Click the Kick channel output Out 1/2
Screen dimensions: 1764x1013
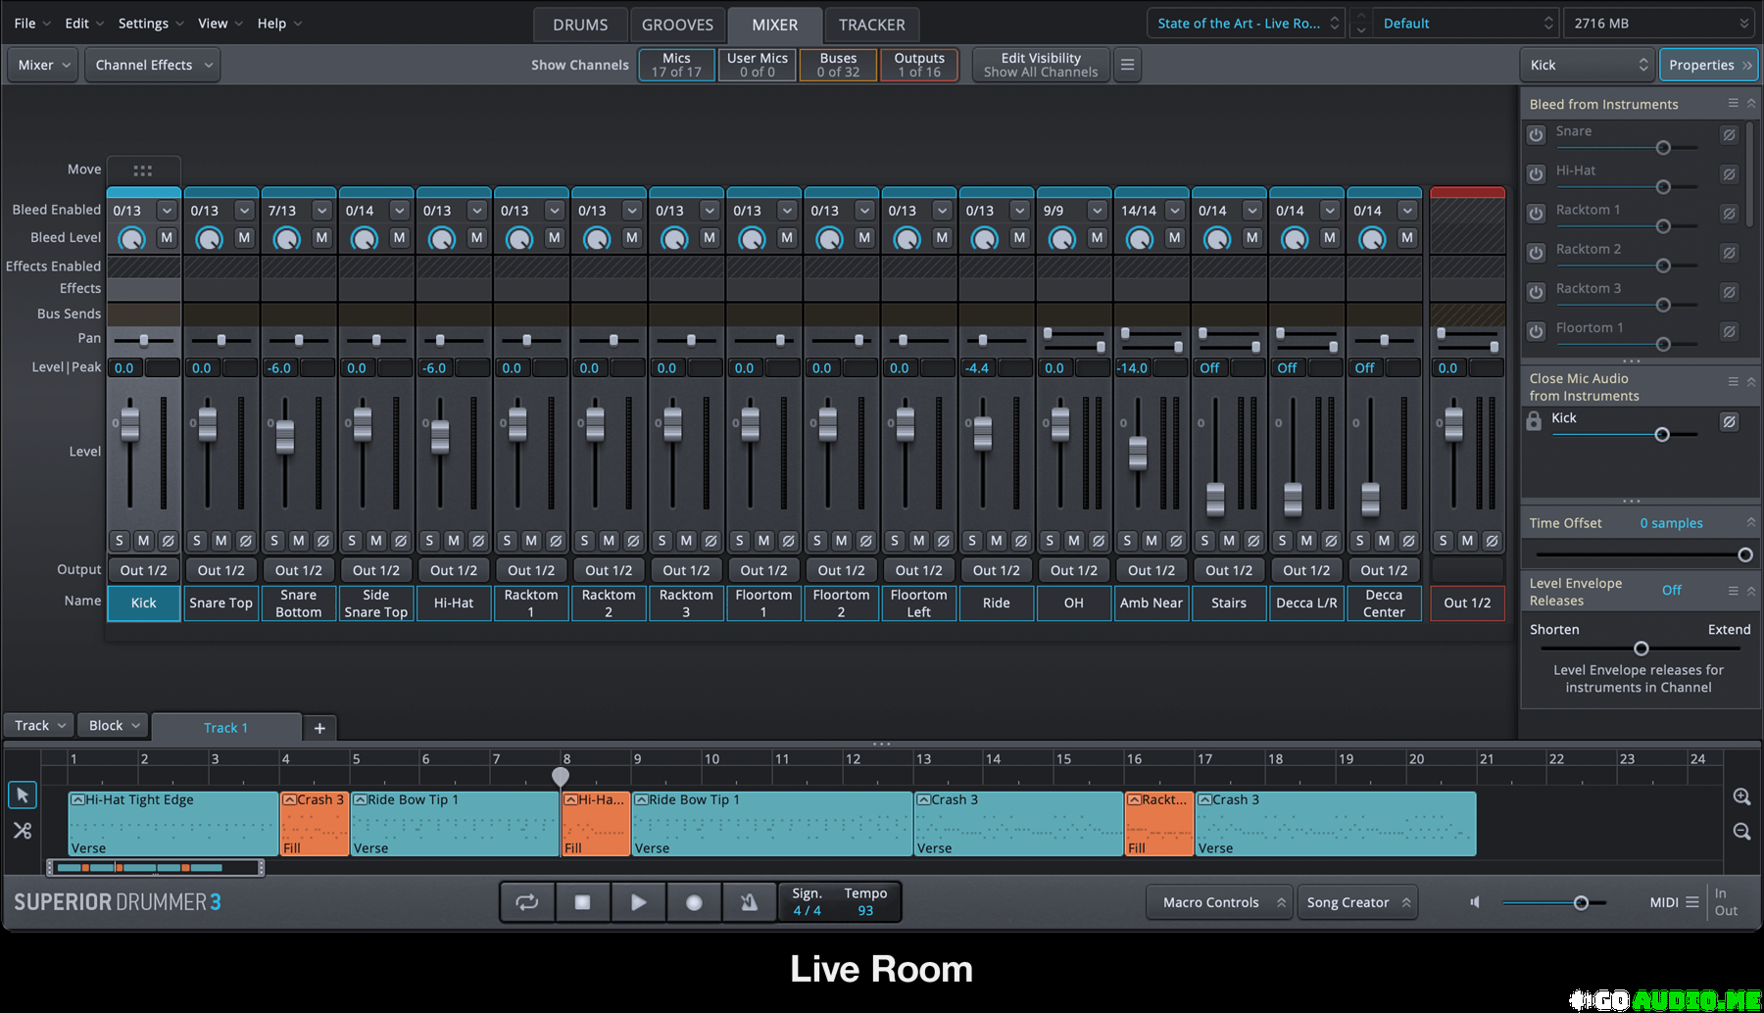[x=143, y=570]
